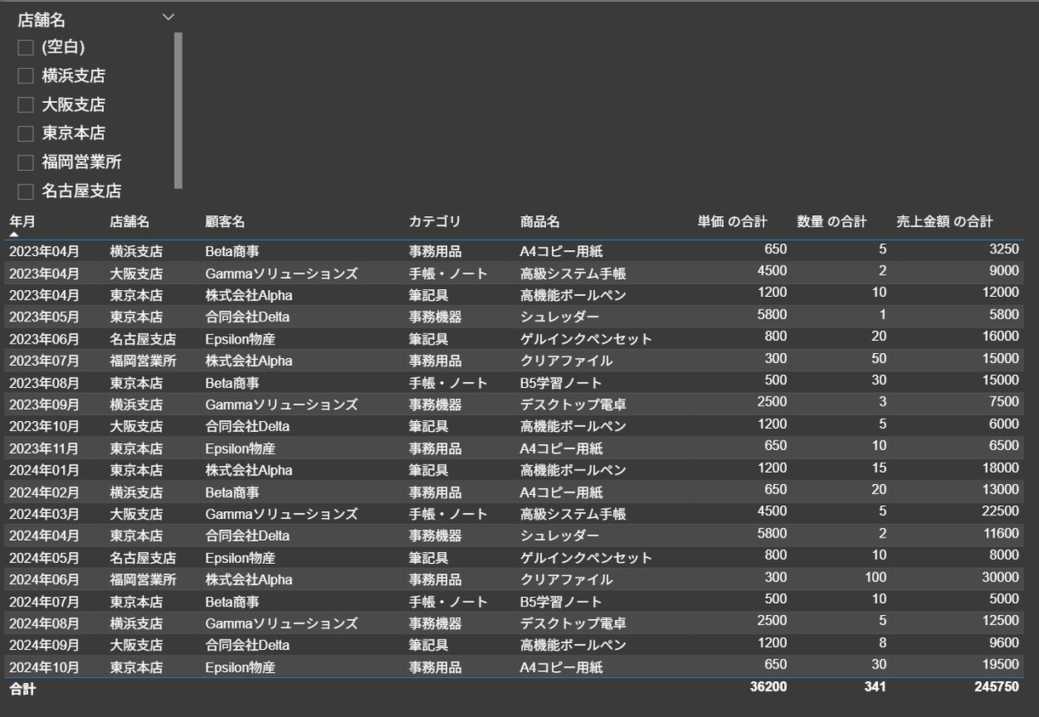
Task: Click 合同会社Delta in the 2023年10月 row
Action: pyautogui.click(x=247, y=427)
